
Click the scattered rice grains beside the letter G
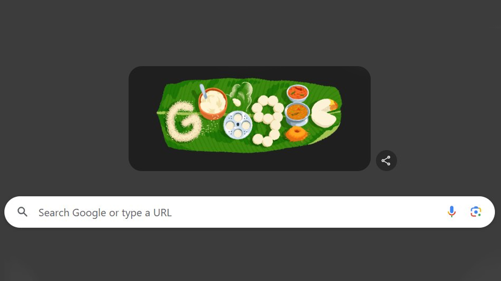click(210, 127)
